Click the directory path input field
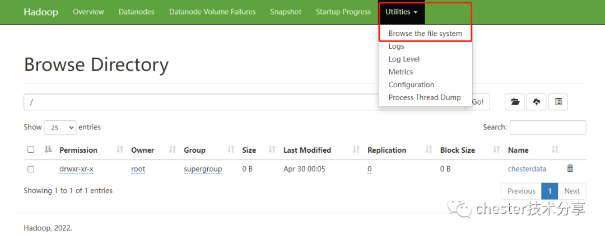This screenshot has height=235, width=605. click(202, 102)
